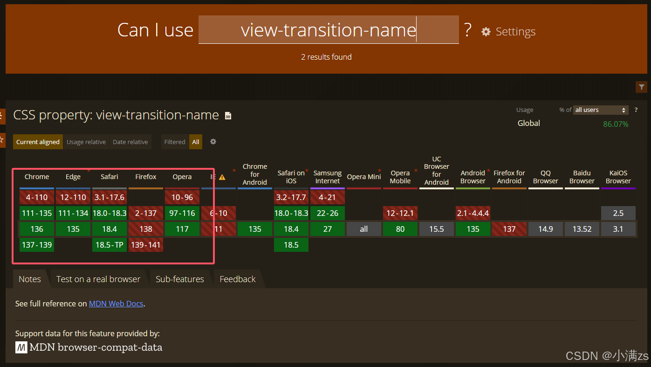Click the filter funnel icon
The height and width of the screenshot is (367, 651).
pyautogui.click(x=641, y=87)
